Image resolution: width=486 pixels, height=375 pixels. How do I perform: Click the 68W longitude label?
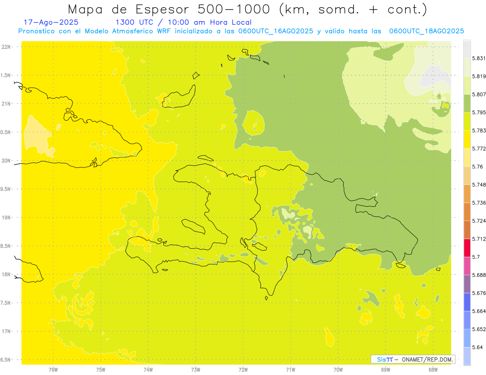pos(433,369)
